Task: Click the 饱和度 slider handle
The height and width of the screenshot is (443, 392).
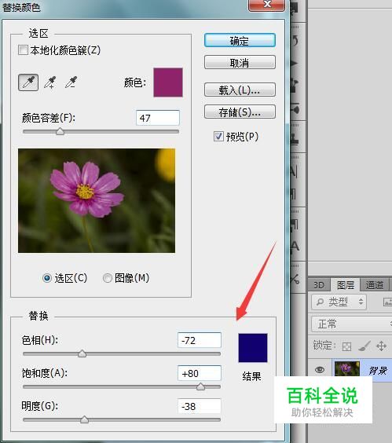Action: pos(200,386)
